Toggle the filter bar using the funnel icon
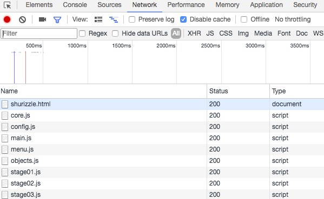324x199 pixels. point(57,20)
